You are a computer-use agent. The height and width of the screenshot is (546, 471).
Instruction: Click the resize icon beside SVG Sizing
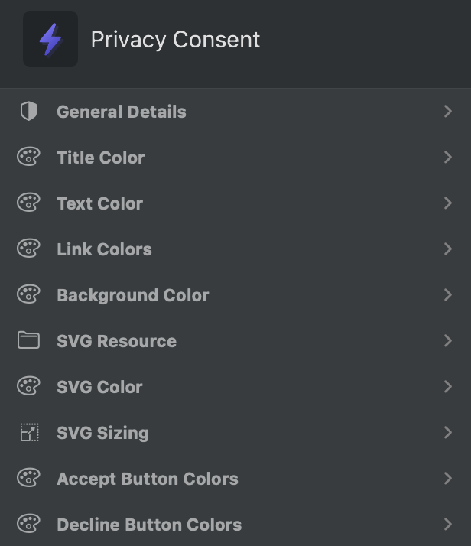(28, 433)
